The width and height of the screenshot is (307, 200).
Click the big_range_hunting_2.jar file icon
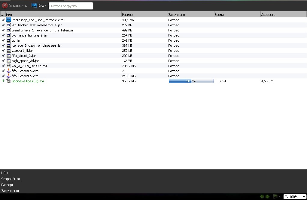click(9, 35)
